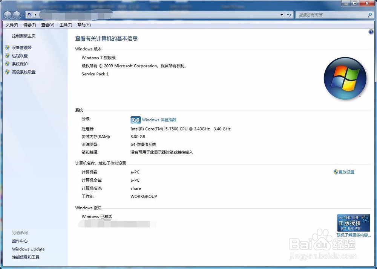Close the system window
The image size is (377, 269).
pyautogui.click(x=367, y=3)
